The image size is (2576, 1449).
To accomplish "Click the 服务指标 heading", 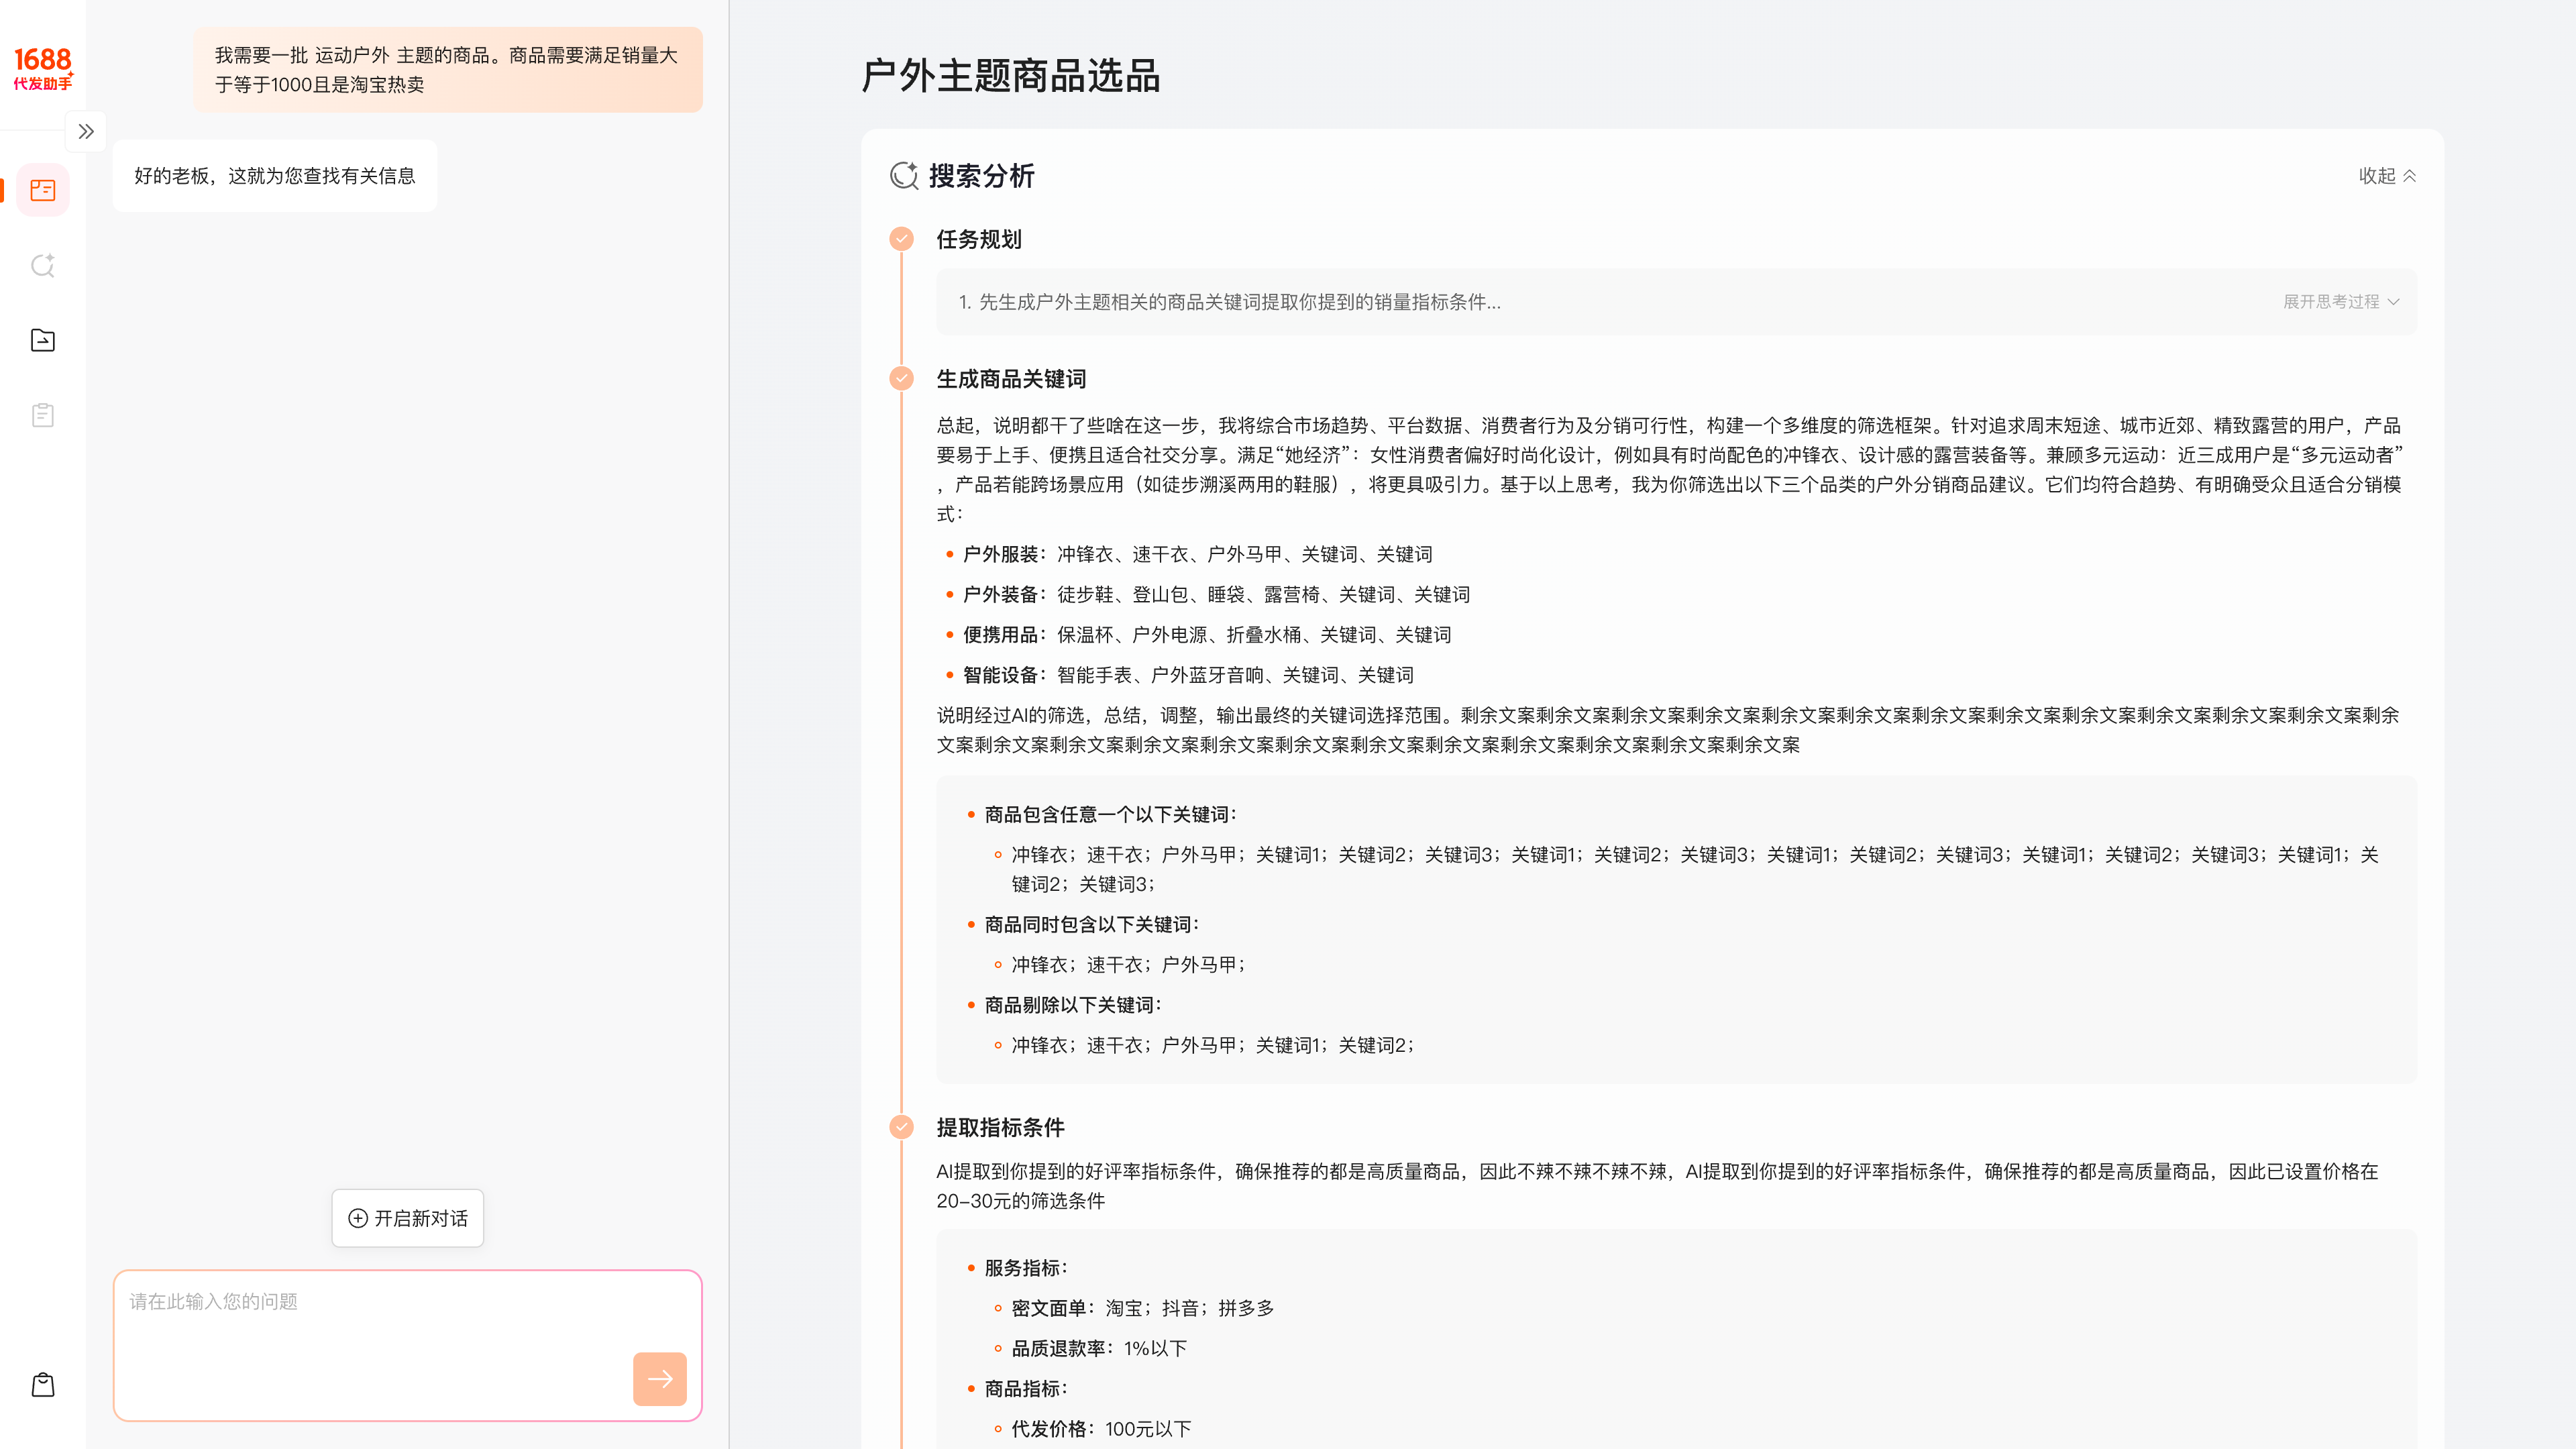I will pos(1027,1268).
